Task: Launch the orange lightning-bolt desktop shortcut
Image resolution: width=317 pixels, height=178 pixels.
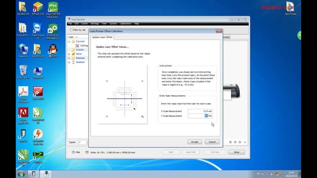Action: (x=38, y=137)
